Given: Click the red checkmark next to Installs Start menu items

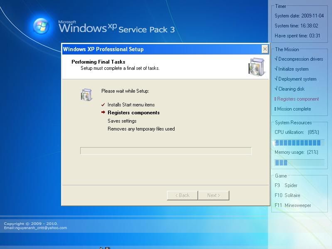Looking at the screenshot, I should pyautogui.click(x=103, y=105).
